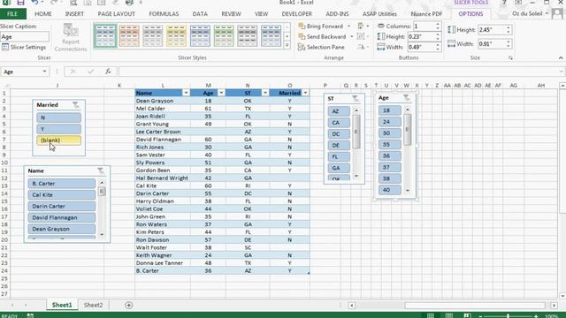This screenshot has width=566, height=318.
Task: Click the Slicer Caption input field
Action: click(x=25, y=37)
